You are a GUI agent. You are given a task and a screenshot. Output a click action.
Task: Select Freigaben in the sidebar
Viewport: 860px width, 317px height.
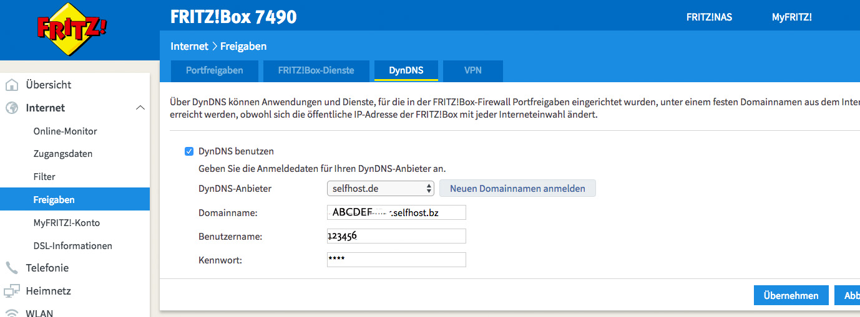coord(75,200)
